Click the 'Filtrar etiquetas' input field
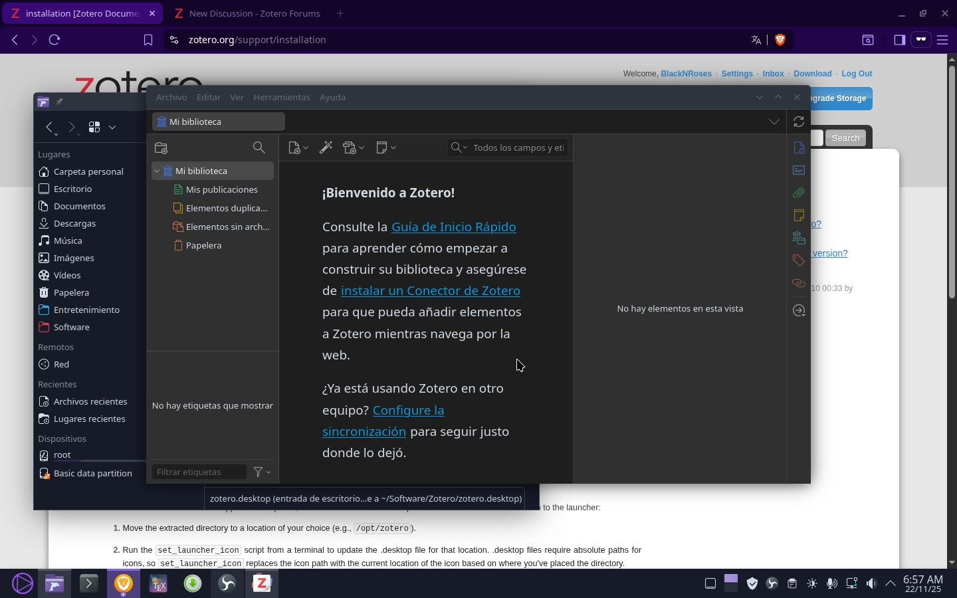Screen dimensions: 957x598 [x=199, y=472]
